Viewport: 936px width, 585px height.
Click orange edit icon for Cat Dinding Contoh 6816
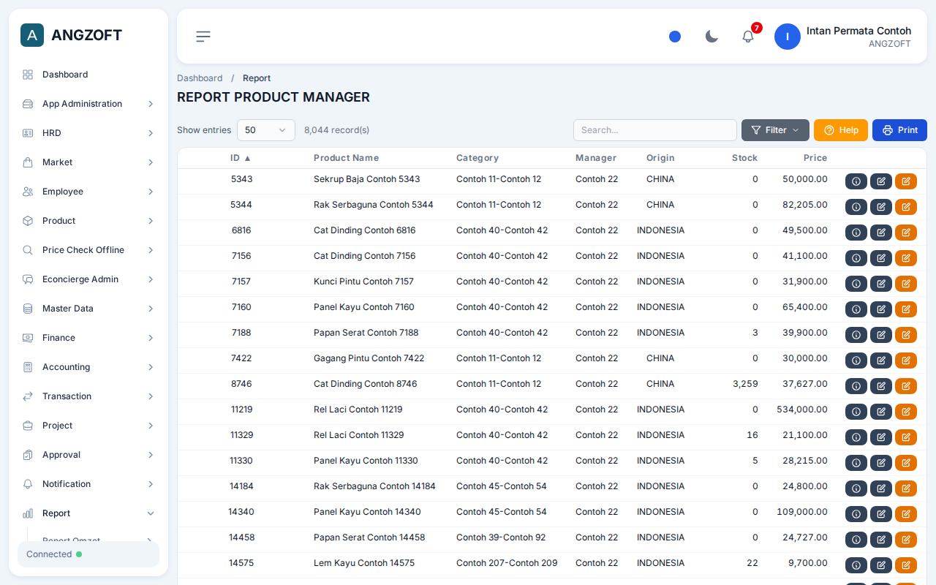906,233
